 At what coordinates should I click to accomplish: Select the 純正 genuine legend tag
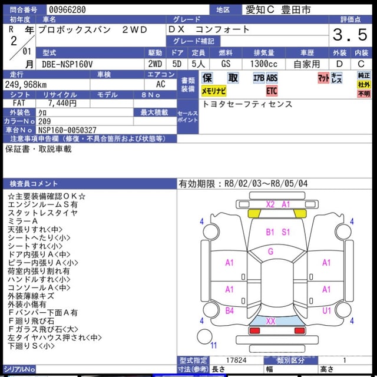coord(364,75)
